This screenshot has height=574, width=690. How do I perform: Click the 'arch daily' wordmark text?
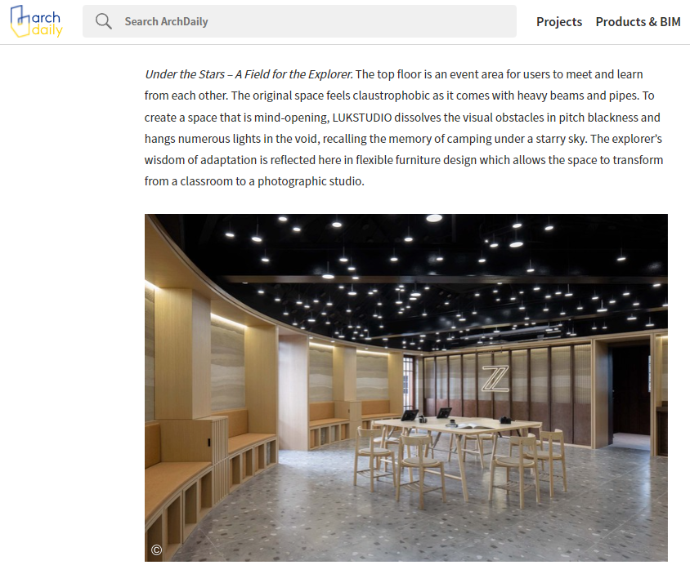47,24
